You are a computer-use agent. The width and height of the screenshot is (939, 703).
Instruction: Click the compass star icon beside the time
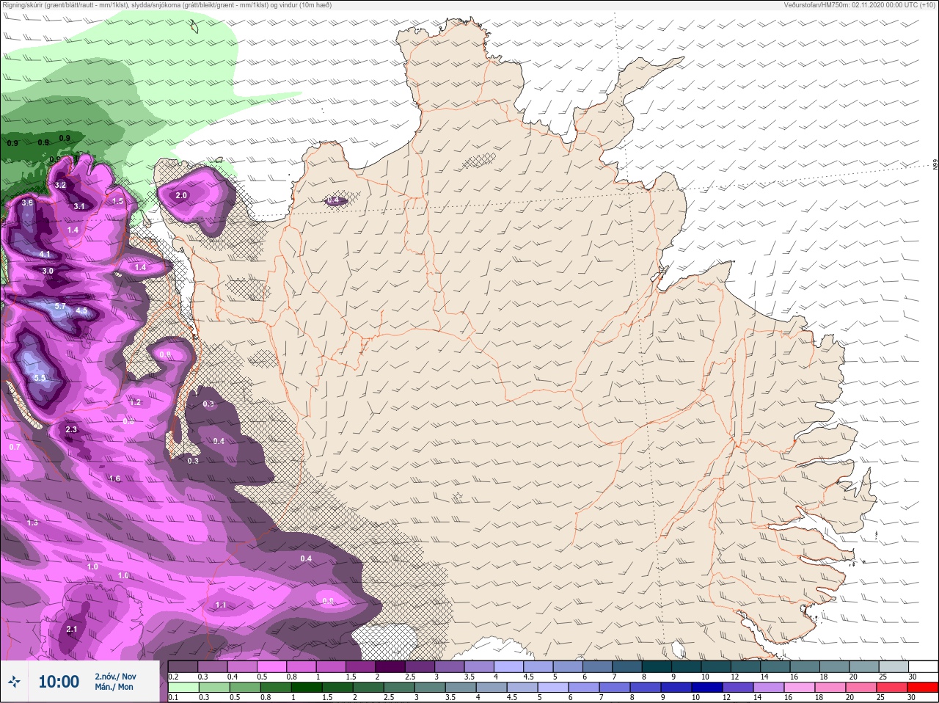click(x=14, y=682)
